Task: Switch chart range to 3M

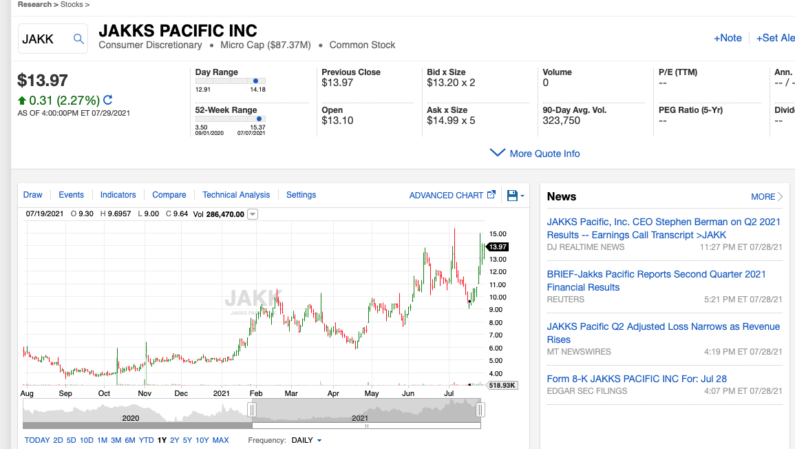Action: (x=116, y=440)
